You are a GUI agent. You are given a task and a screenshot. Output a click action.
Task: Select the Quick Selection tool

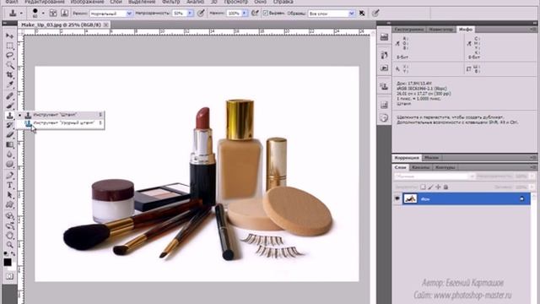9,65
